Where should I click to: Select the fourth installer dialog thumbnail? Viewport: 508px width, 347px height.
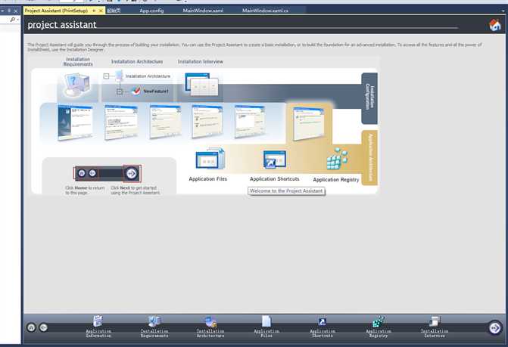(207, 121)
